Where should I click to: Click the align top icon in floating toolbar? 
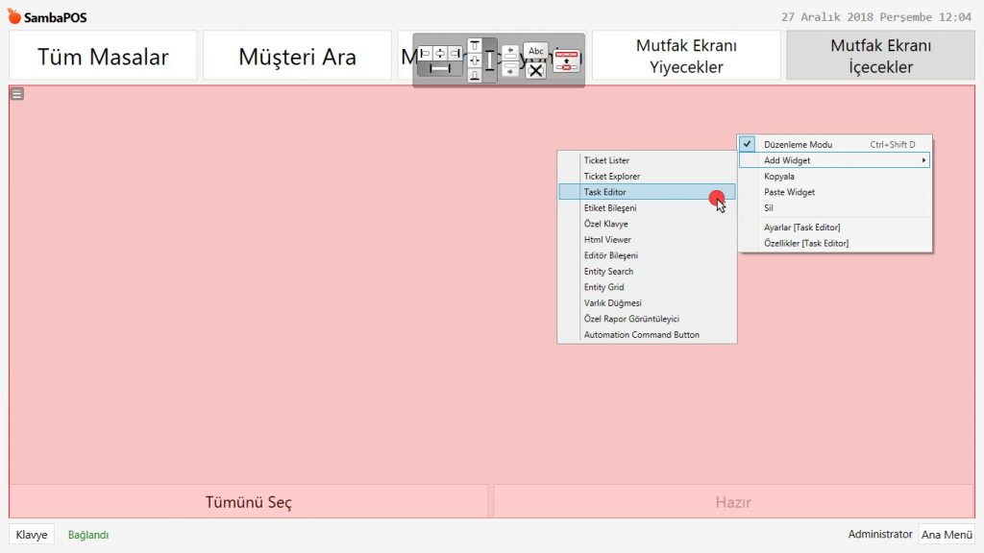point(474,46)
